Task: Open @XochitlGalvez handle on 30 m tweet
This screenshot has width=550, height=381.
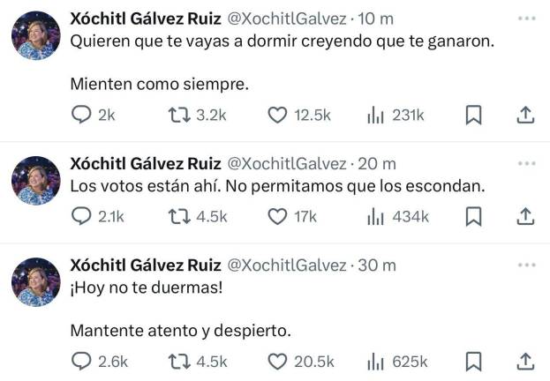Action: coord(288,265)
